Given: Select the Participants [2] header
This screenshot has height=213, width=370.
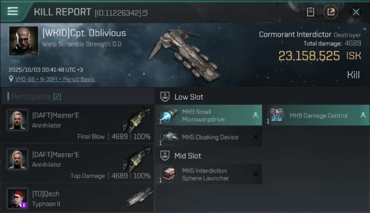Looking at the screenshot, I should [x=36, y=97].
